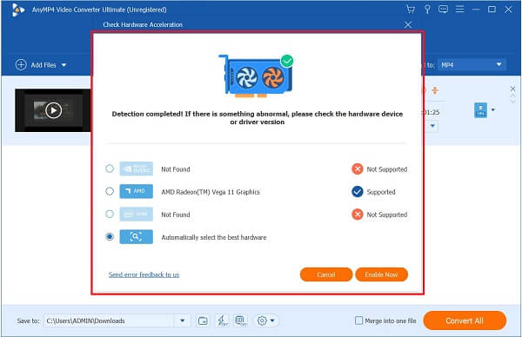Open the hamburger menu in title bar
This screenshot has width=522, height=337.
(459, 10)
